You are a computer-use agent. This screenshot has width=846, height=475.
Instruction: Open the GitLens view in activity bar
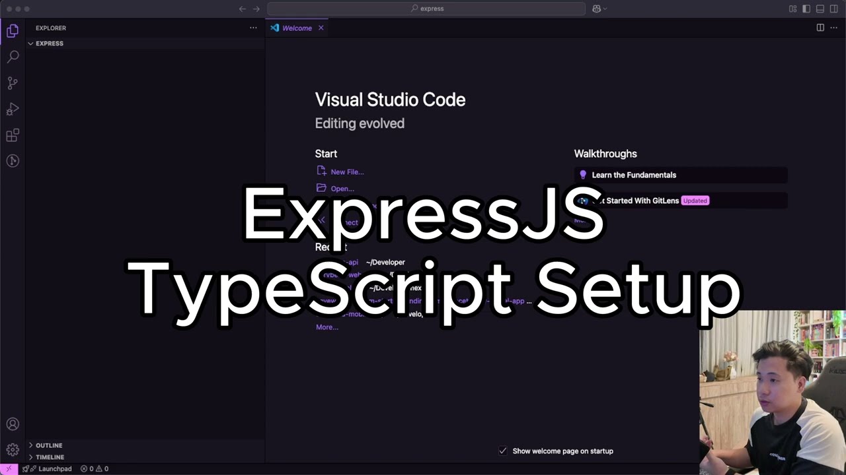[x=13, y=161]
